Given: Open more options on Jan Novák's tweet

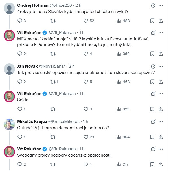Looking at the screenshot, I should [x=161, y=66].
